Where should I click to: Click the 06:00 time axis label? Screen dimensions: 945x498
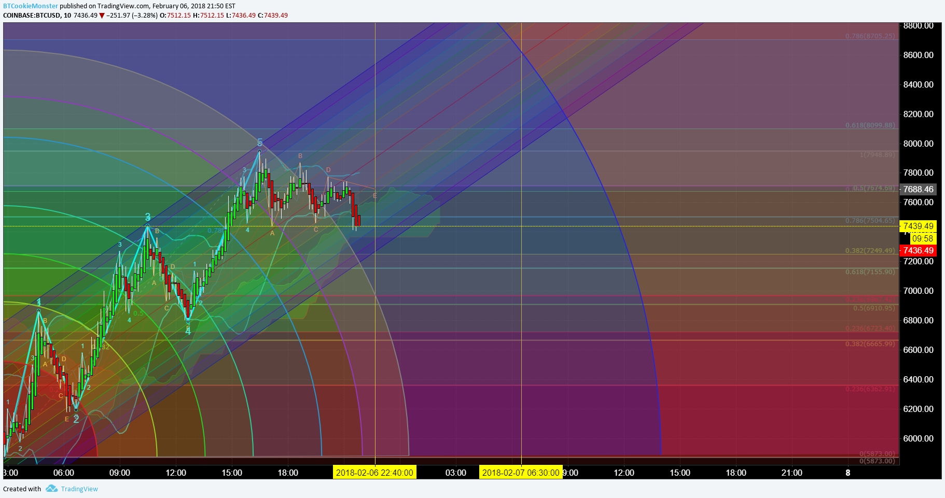pyautogui.click(x=64, y=473)
